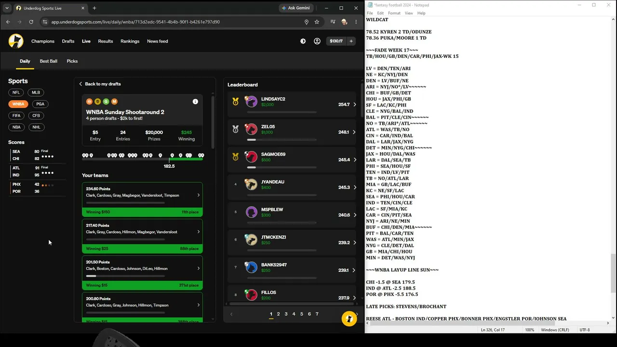Open the File menu in Notepad
Image resolution: width=617 pixels, height=347 pixels.
click(370, 13)
